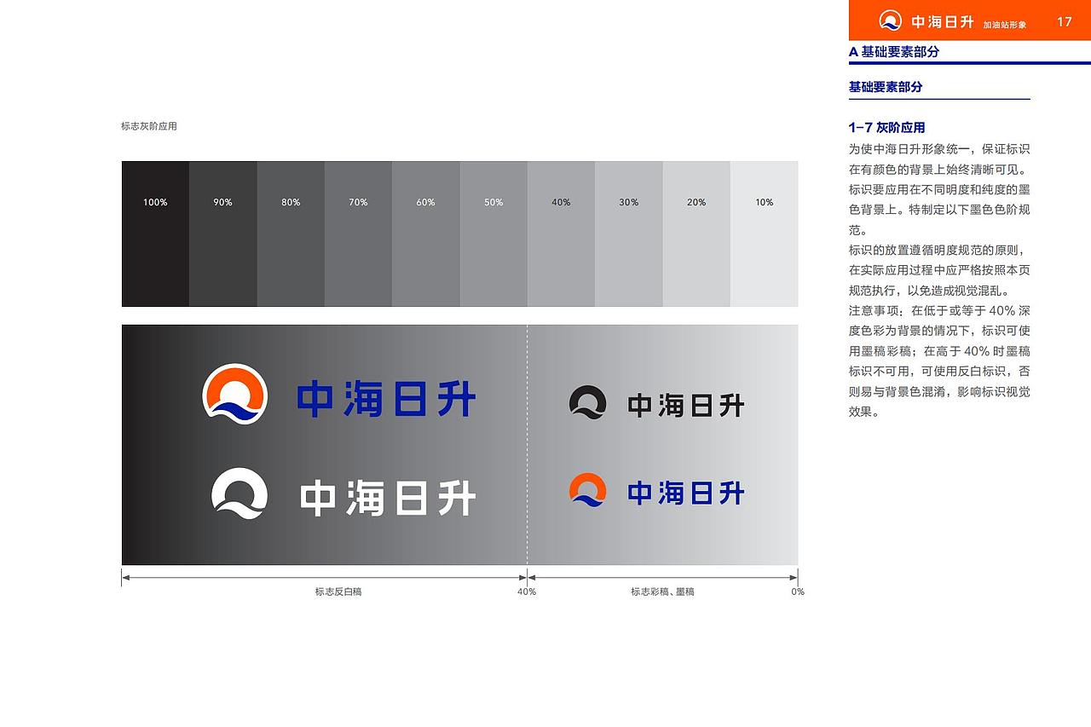The image size is (1091, 727).
Task: Click the 加油站形象 header subtitle
Action: (1004, 25)
